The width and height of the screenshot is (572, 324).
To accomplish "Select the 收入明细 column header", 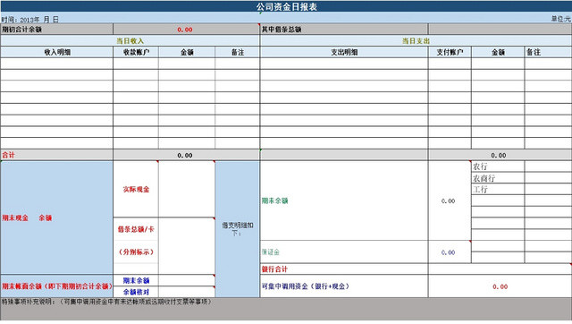I will pyautogui.click(x=56, y=52).
